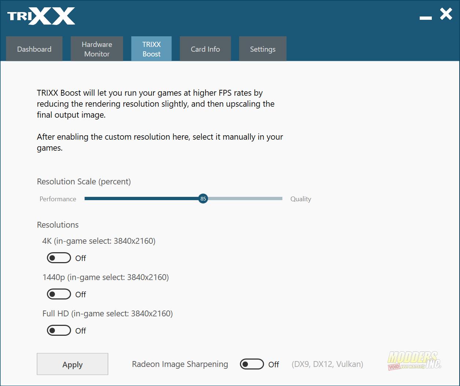Image resolution: width=460 pixels, height=386 pixels.
Task: Click the Apply button
Action: tap(73, 364)
